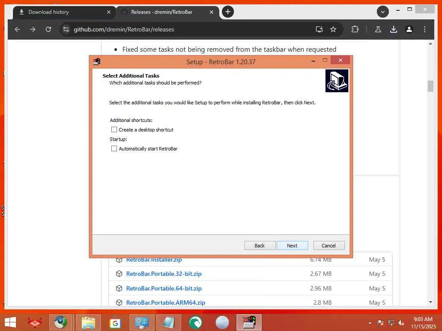Screen dimensions: 442x331
Task: Click the page scrollbar thumb
Action: (x=430, y=86)
